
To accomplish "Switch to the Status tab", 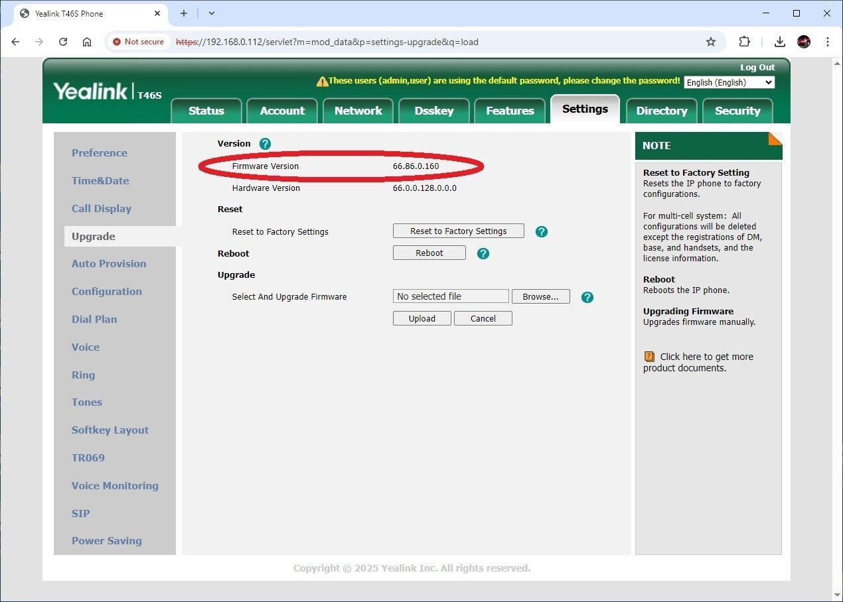I will coord(206,111).
